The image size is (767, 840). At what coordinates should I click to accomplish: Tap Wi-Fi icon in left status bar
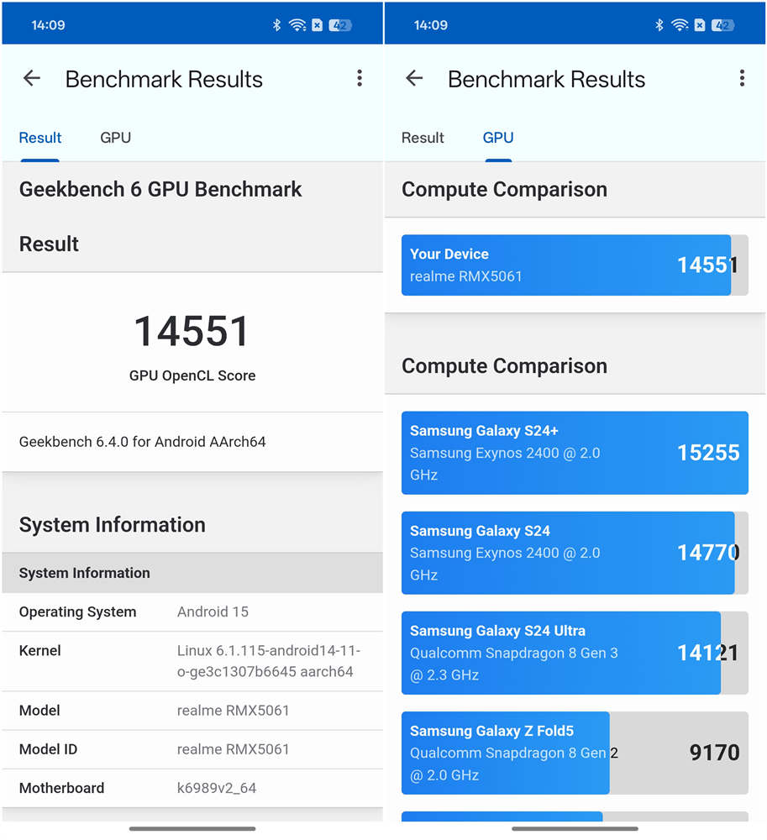297,24
